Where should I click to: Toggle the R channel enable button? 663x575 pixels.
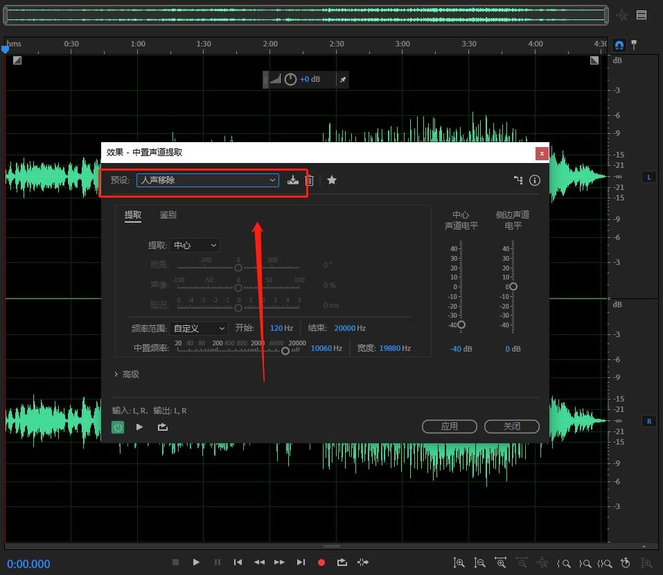(649, 421)
